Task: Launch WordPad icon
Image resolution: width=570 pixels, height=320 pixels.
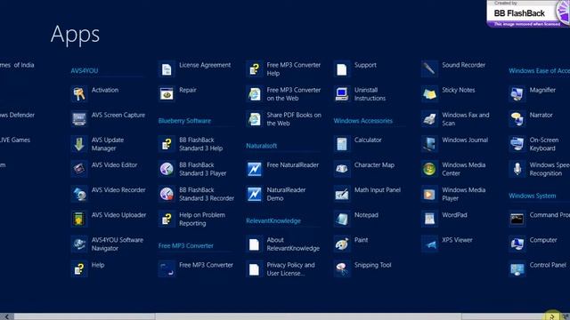Action: (429, 220)
